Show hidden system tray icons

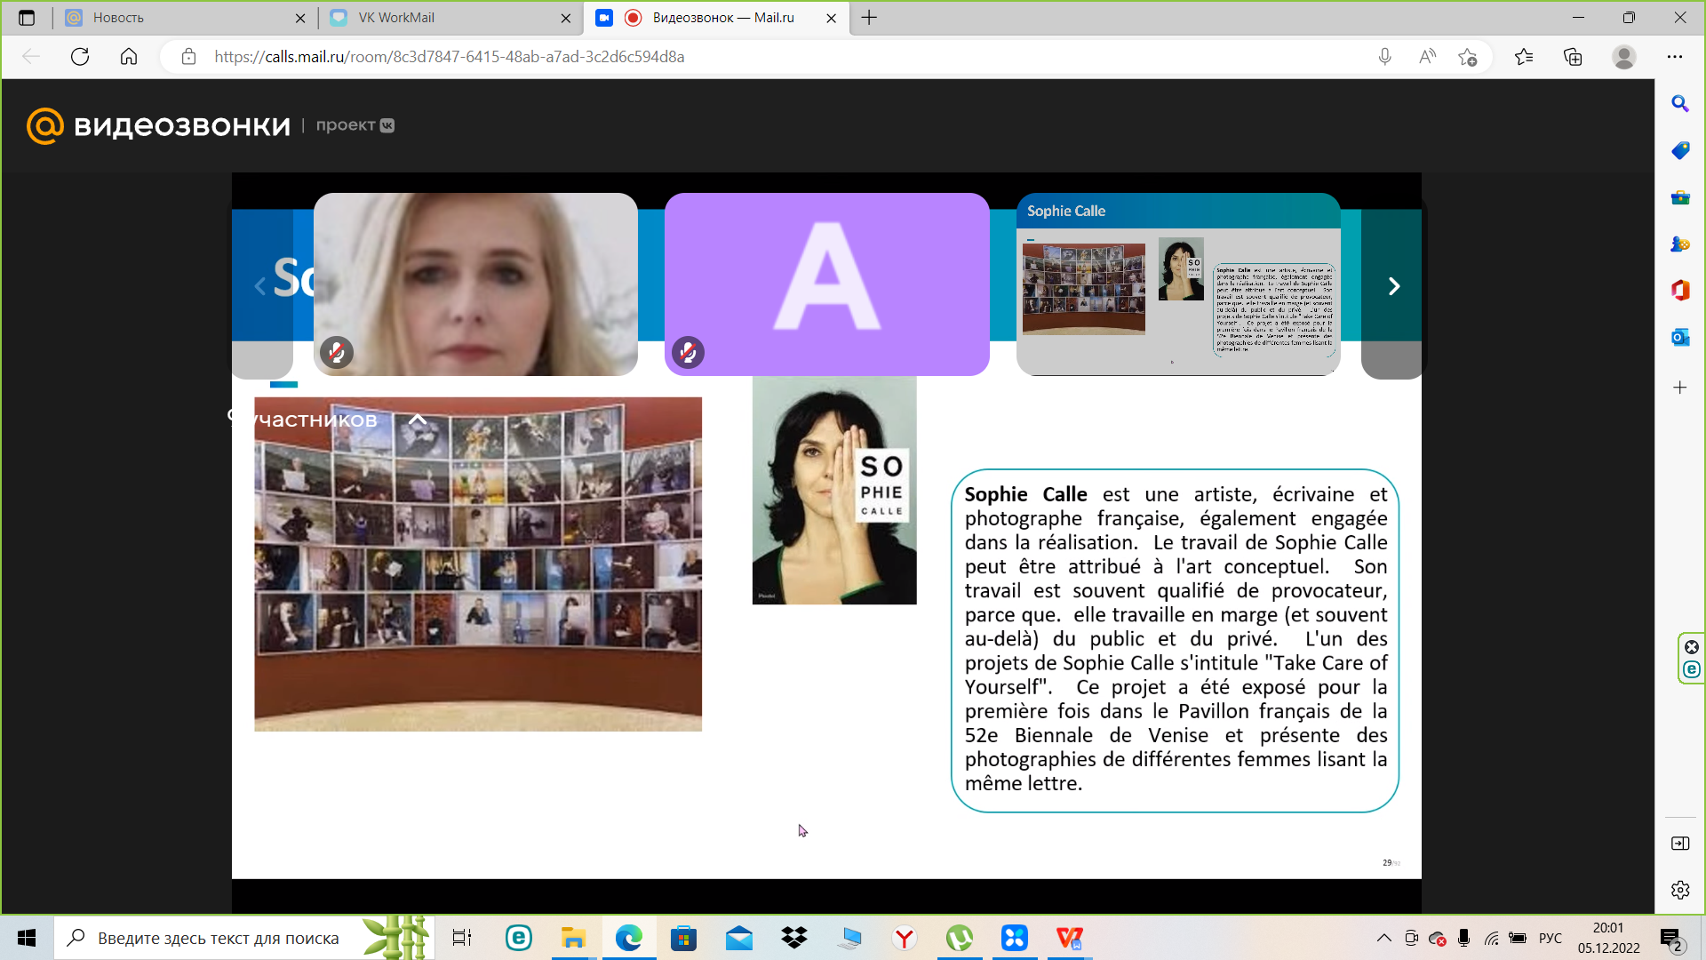click(x=1384, y=938)
